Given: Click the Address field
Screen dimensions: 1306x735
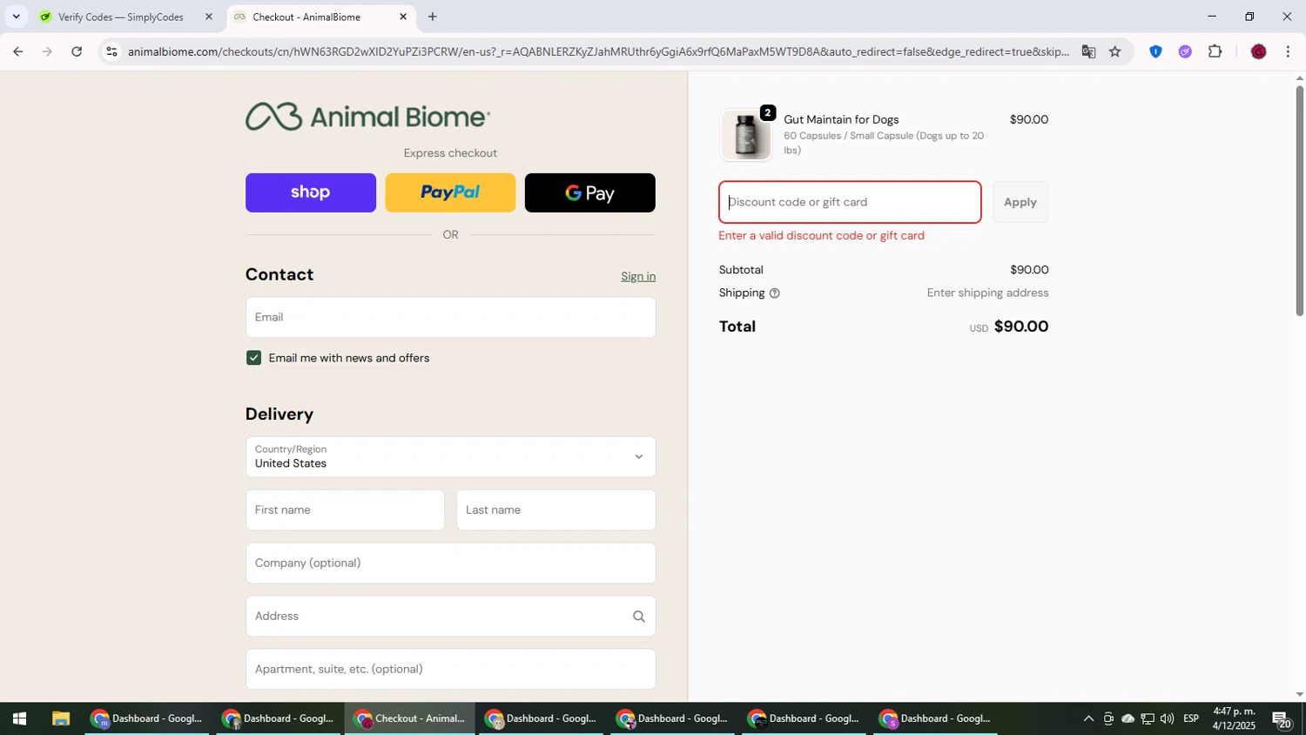Looking at the screenshot, I should 450,617.
